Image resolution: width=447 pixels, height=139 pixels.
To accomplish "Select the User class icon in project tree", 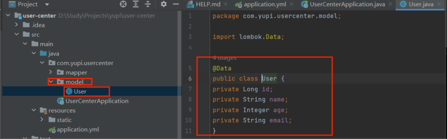I will pyautogui.click(x=69, y=91).
